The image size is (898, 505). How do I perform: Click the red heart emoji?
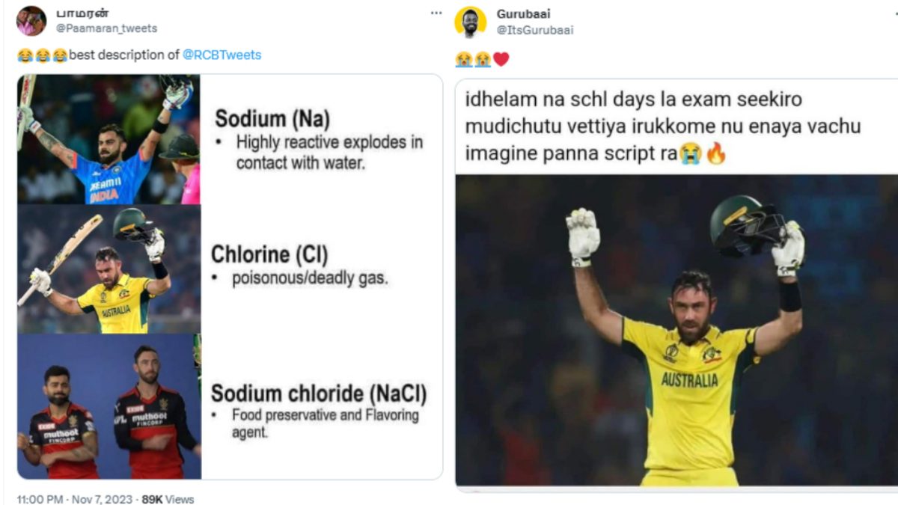501,59
